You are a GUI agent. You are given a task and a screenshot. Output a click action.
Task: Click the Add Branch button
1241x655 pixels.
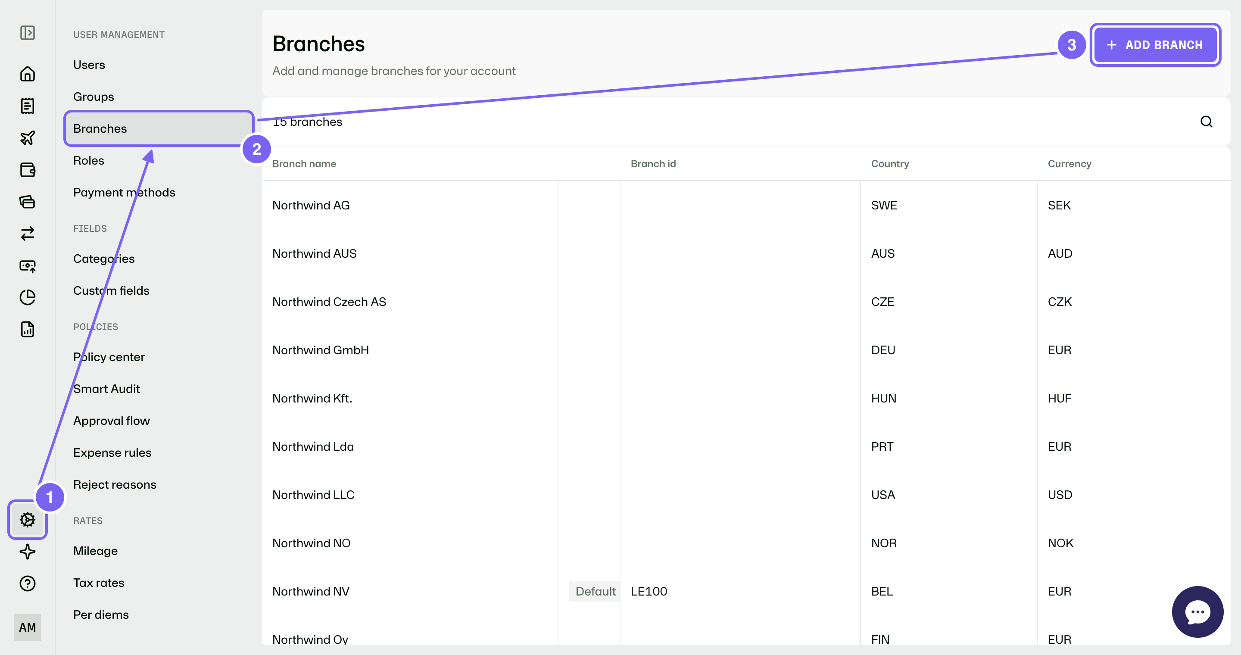pyautogui.click(x=1155, y=45)
